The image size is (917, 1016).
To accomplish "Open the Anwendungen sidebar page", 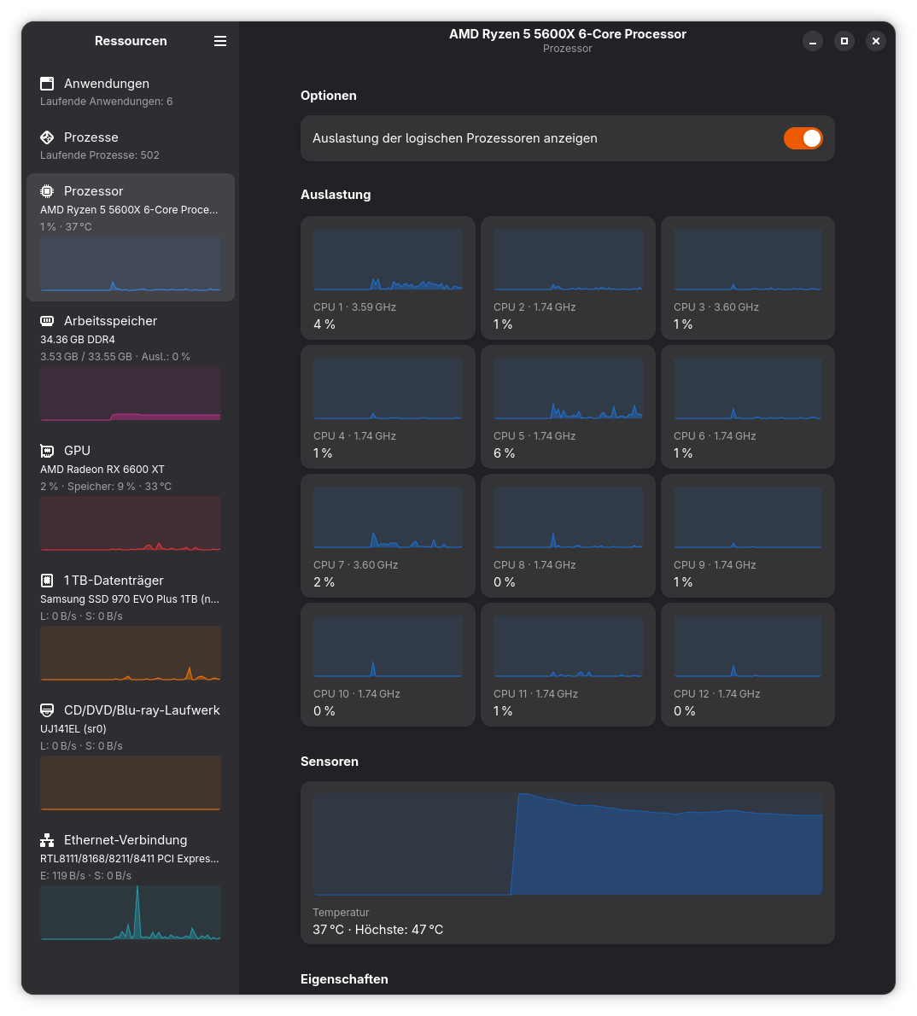I will pos(131,92).
